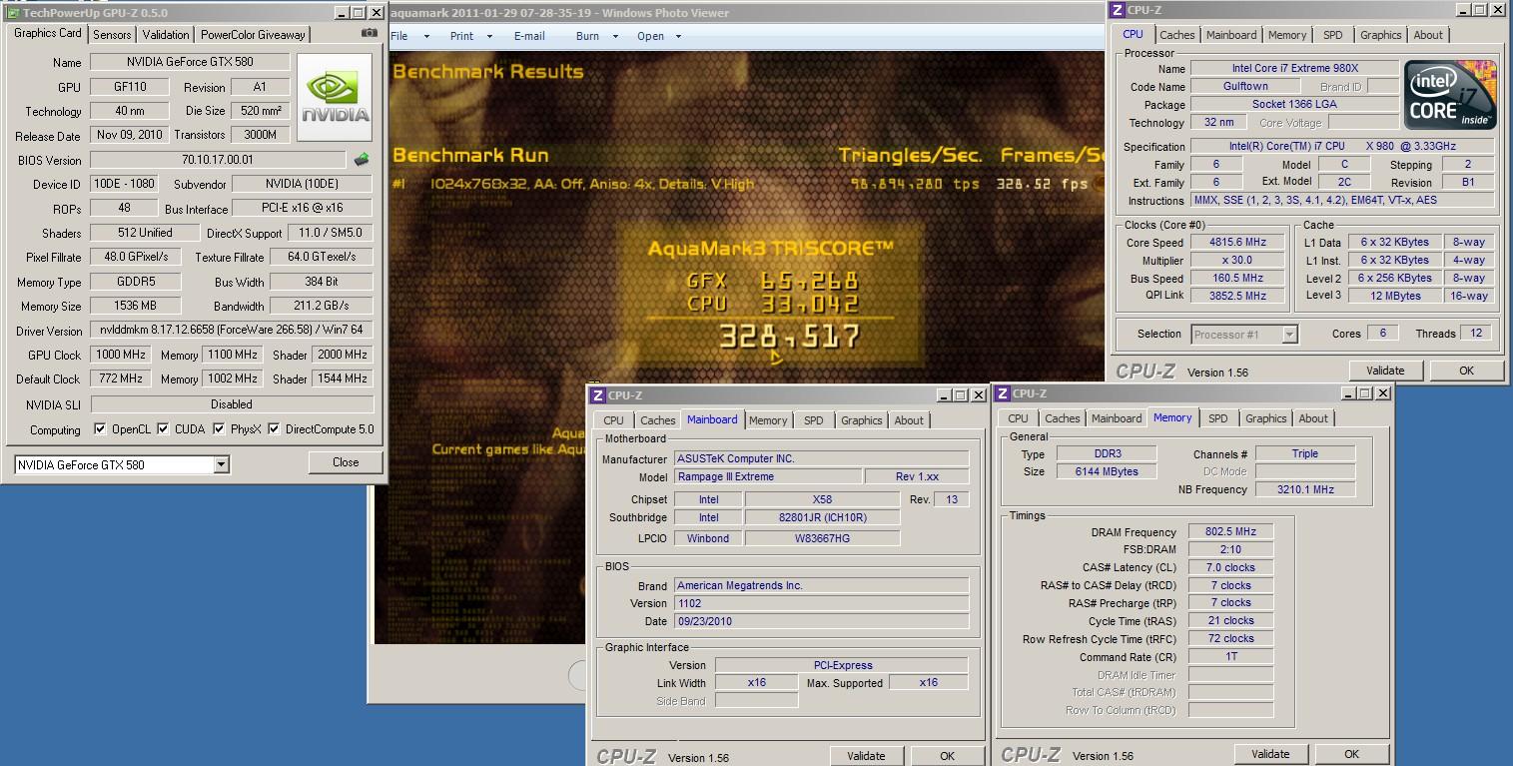This screenshot has width=1513, height=766.
Task: Click the Memory Size 1536 MB field
Action: click(x=135, y=307)
